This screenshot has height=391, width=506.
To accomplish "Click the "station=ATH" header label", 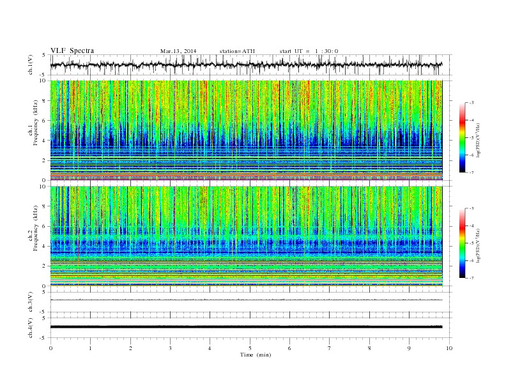I will click(x=237, y=51).
